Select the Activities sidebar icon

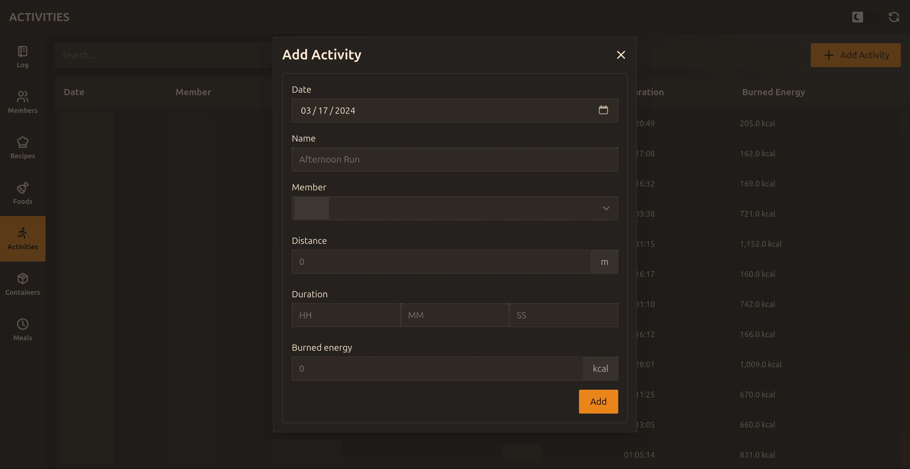click(x=22, y=238)
